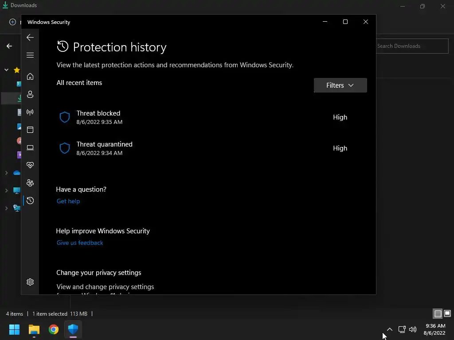Collapse Quick access chevron in File Explorer
Screen dimensions: 454x340
(6, 70)
